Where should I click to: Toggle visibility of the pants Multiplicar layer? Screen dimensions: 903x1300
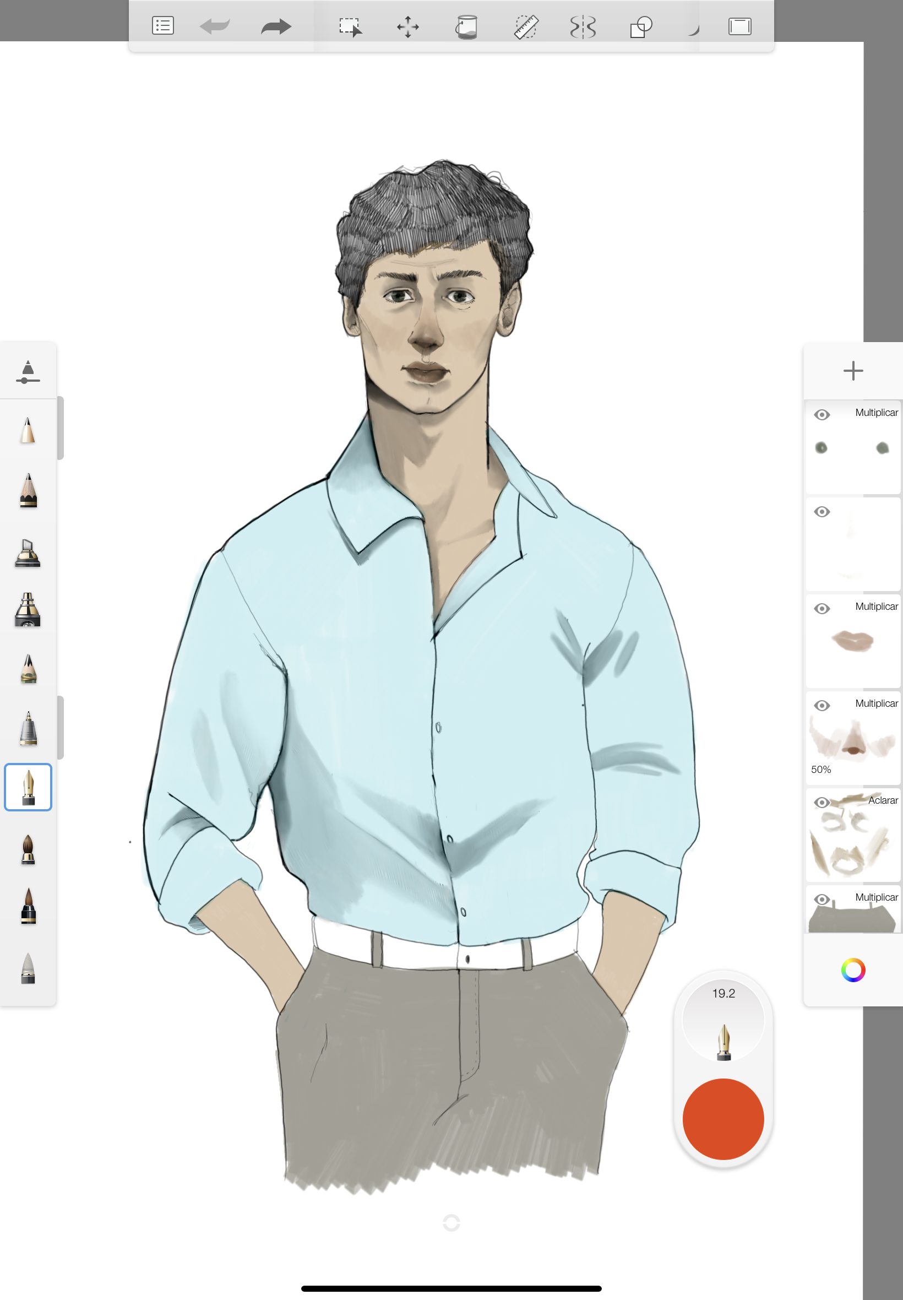click(822, 900)
